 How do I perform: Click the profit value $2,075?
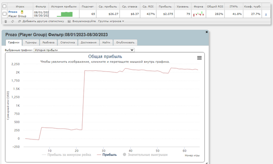pos(168,14)
